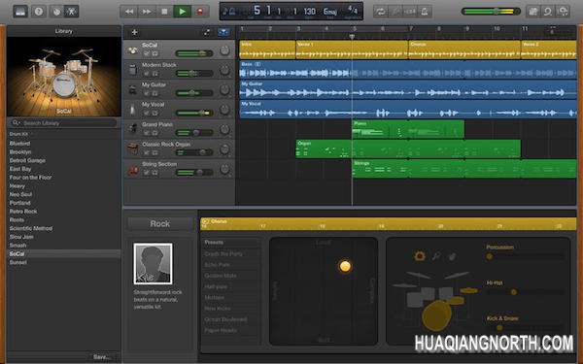Toggle the Cycle mode button

380,12
